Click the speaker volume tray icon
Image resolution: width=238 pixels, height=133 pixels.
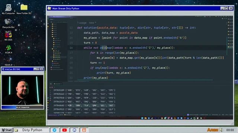point(221,130)
